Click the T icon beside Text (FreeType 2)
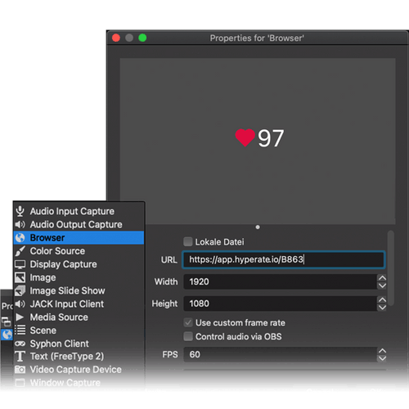Screen dimensions: 409x409 click(x=20, y=357)
